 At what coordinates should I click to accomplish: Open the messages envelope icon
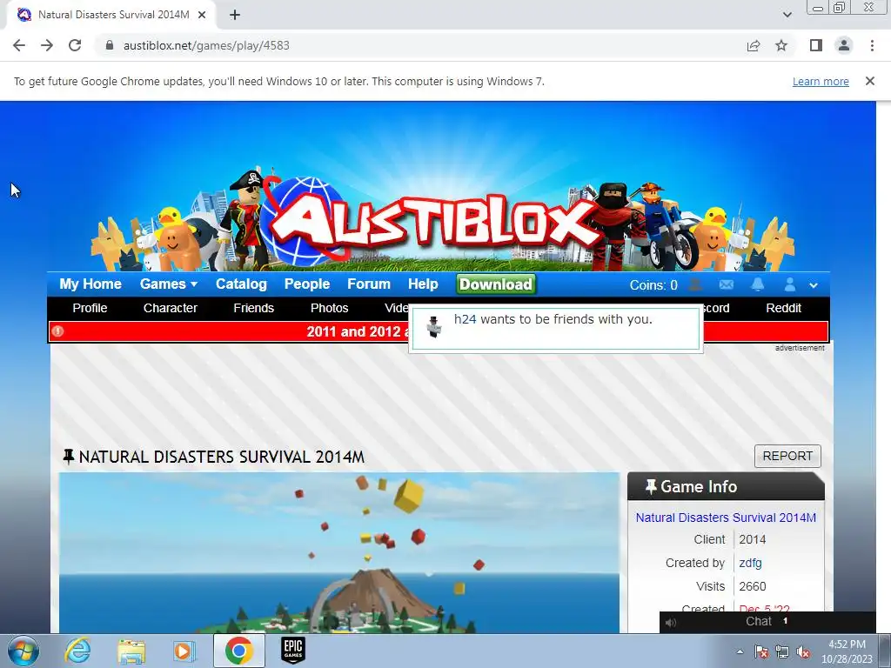727,284
